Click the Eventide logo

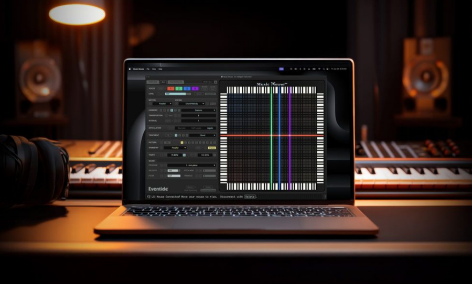coord(158,189)
